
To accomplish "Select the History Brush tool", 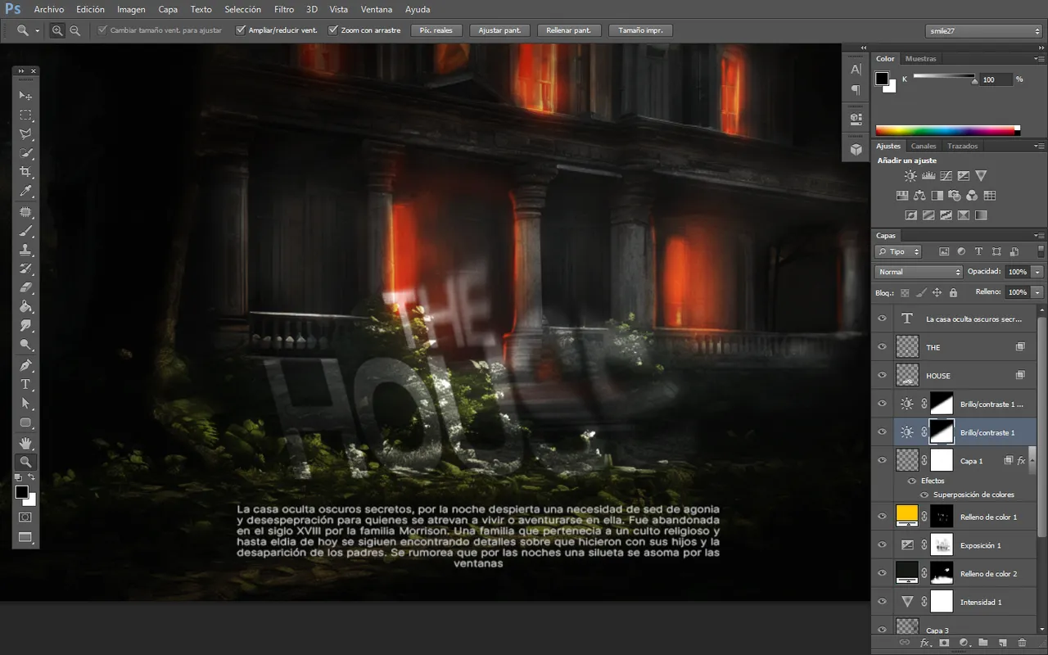I will pyautogui.click(x=25, y=269).
